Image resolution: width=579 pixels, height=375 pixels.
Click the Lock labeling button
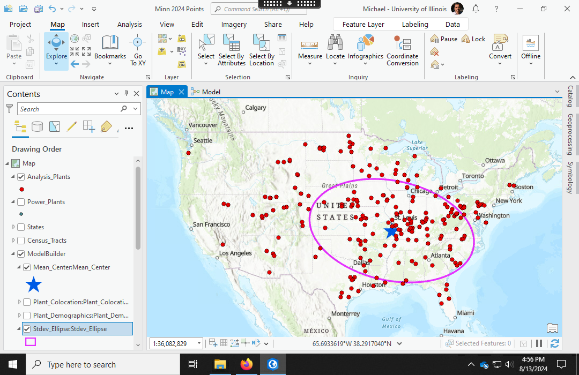click(473, 39)
